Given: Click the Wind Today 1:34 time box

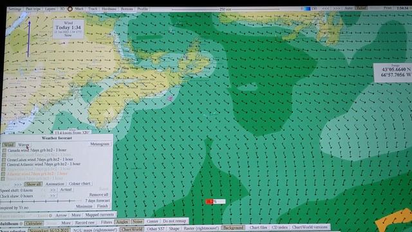Looking at the screenshot, I should point(68,29).
